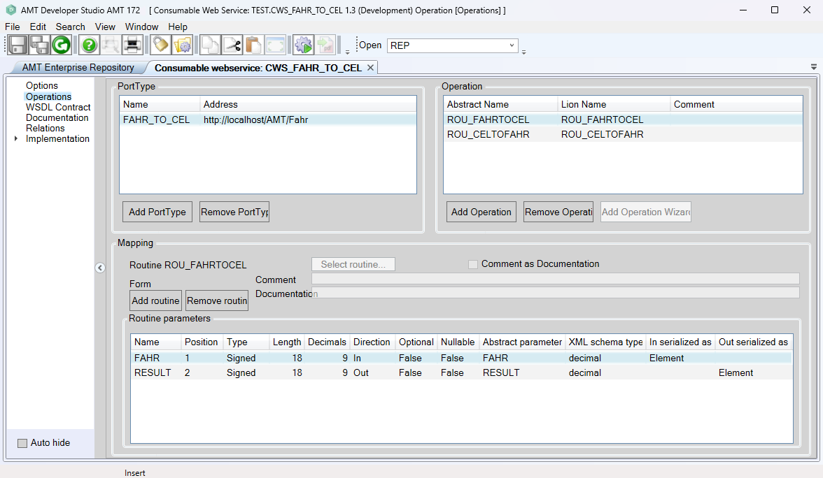Click the padlock icon in toolbar
Viewport: 823px width, 478px height.
point(161,45)
